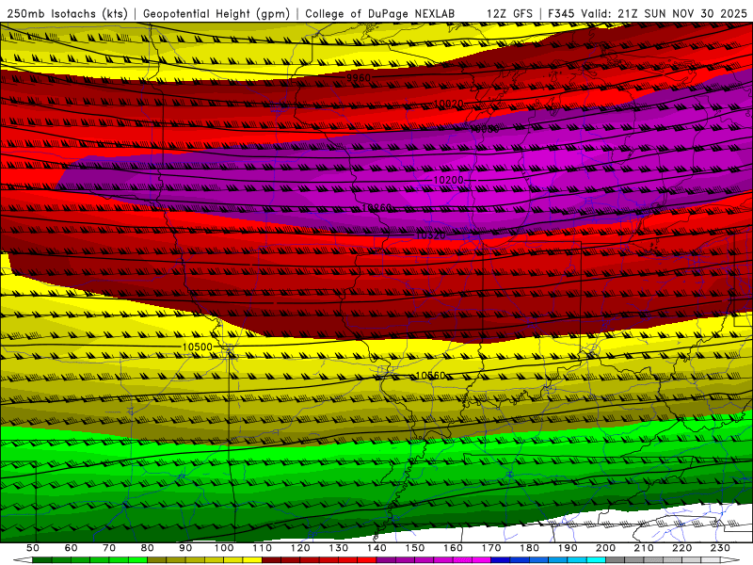Click the 10560 height contour label
Viewport: 753px width, 565px height.
431,375
